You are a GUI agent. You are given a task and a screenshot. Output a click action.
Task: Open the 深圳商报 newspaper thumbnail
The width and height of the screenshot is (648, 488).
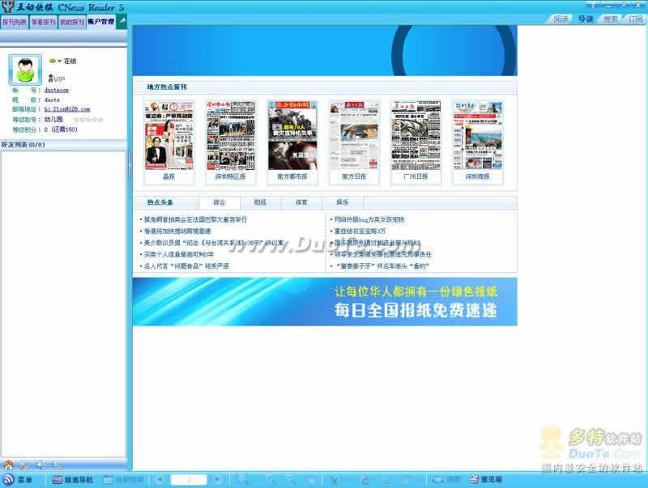[x=478, y=136]
